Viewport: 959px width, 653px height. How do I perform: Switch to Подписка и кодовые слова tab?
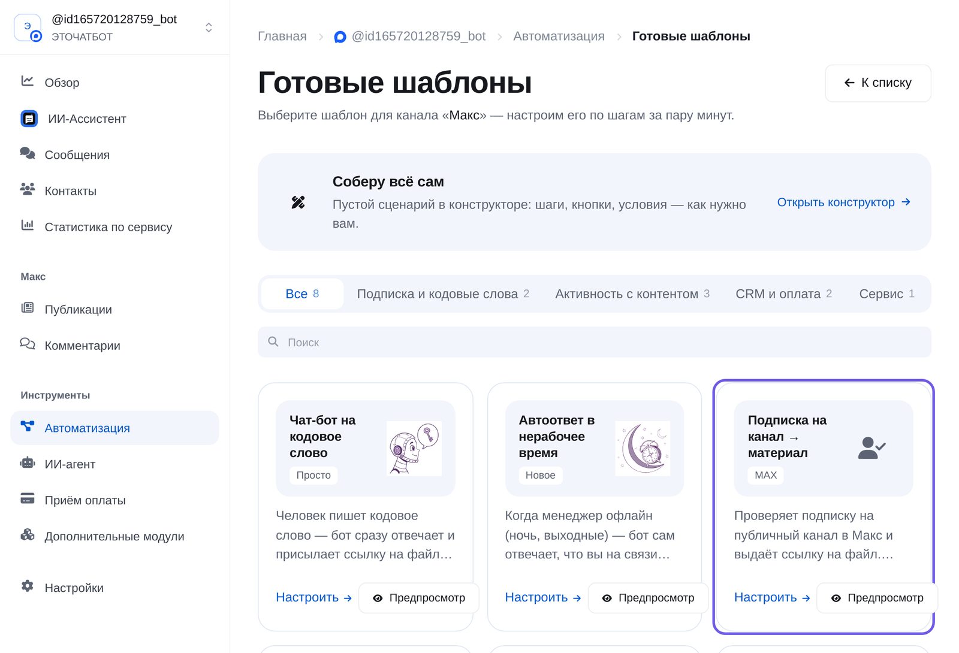pyautogui.click(x=443, y=294)
